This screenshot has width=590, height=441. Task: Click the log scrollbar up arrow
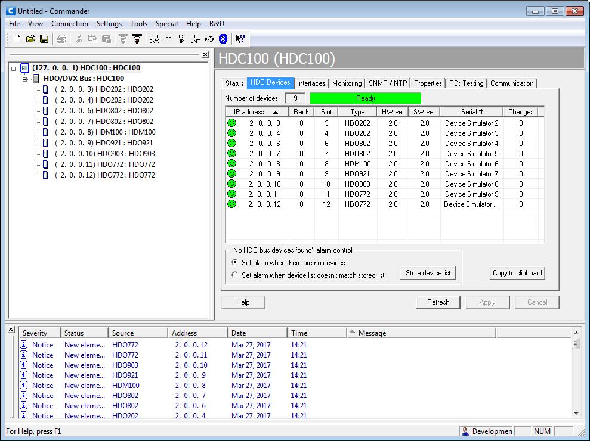coord(576,333)
